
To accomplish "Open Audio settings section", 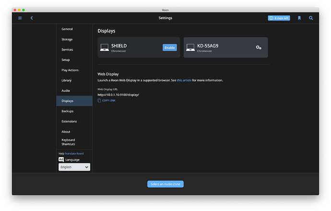I will [x=74, y=90].
